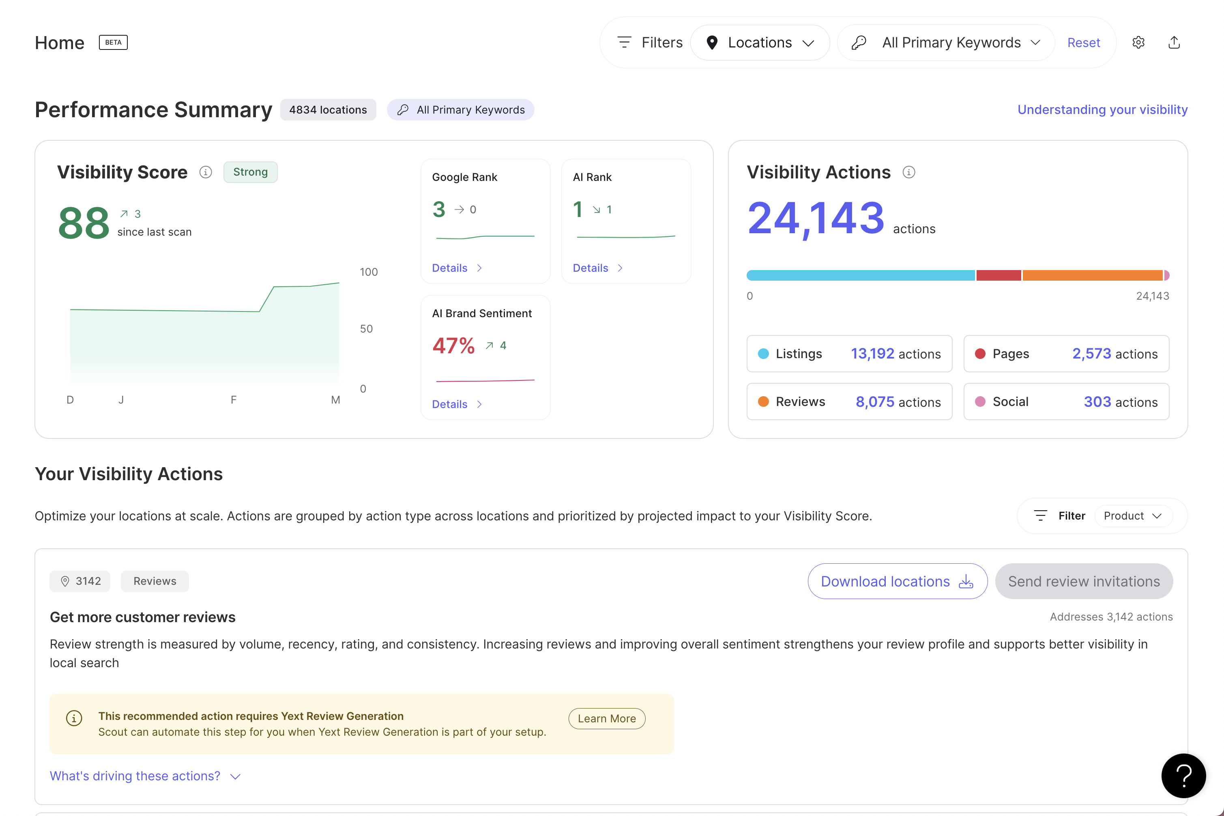
Task: Select the Social actions card
Action: pos(1066,402)
